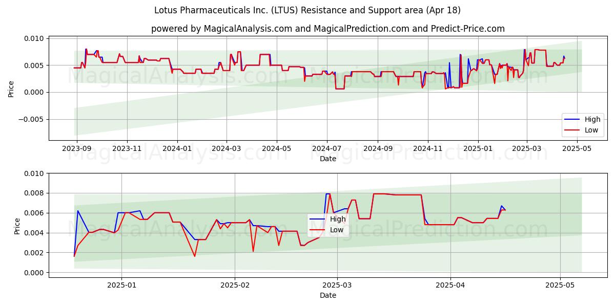The width and height of the screenshot is (615, 307).
Task: Click the '2025-02' tick label on bottom chart
Action: [x=234, y=285]
